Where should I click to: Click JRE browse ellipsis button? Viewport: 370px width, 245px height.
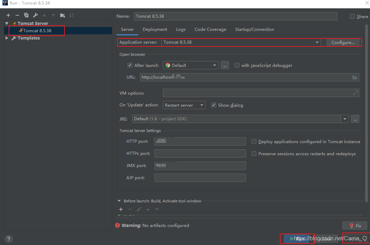point(355,119)
